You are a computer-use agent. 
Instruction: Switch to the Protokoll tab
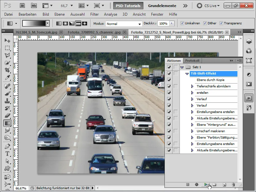click(x=192, y=60)
